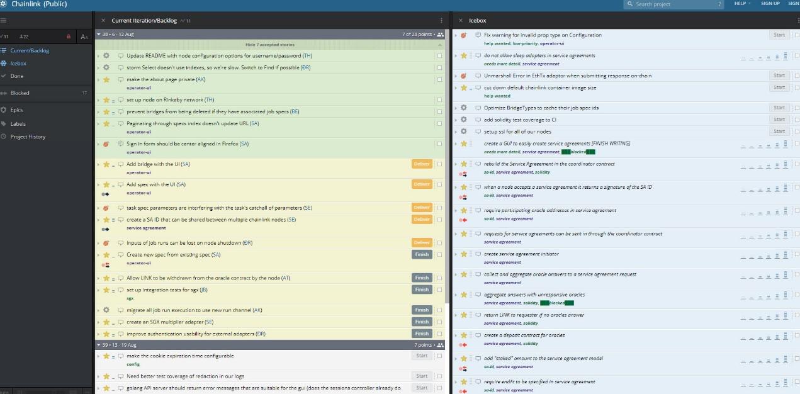The image size is (800, 394).
Task: Start 'golang API server should return' story
Action: pos(422,388)
